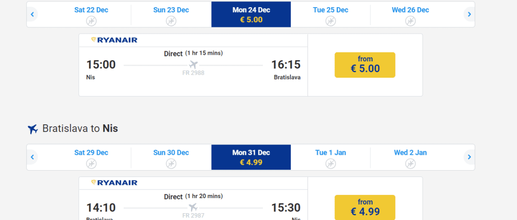The height and width of the screenshot is (220, 517).
Task: Click no-flight icon under Wed 2 Jan
Action: click(x=410, y=163)
